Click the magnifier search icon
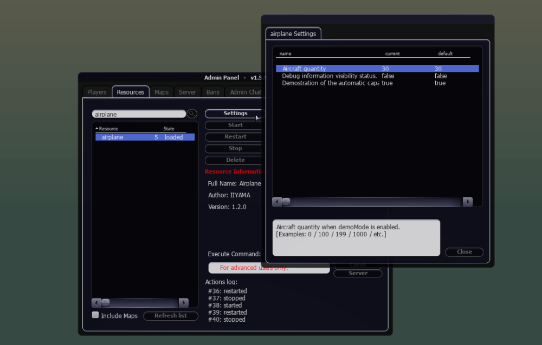542x345 pixels. 192,114
